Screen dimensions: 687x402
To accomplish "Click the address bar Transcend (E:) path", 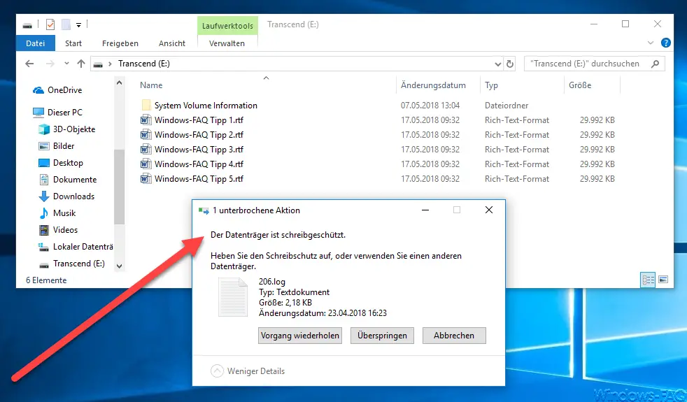I will 144,64.
